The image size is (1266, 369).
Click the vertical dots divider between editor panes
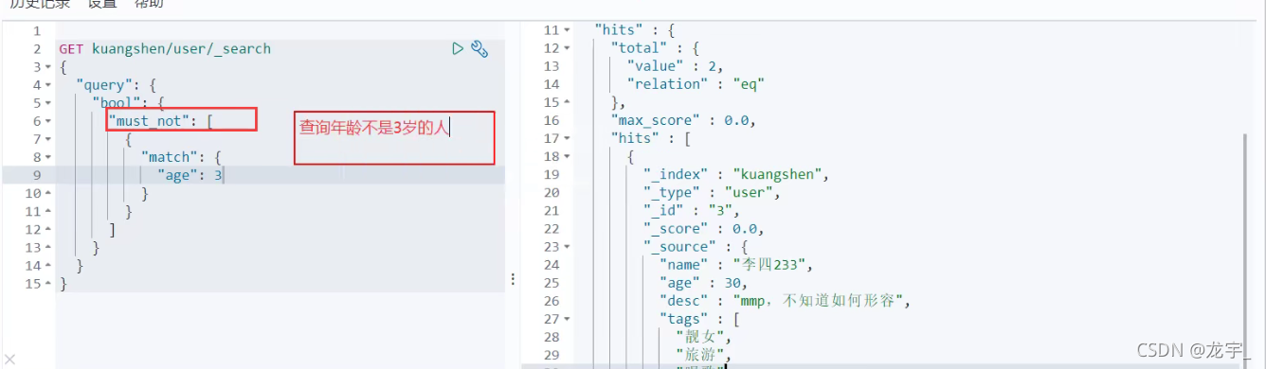tap(513, 279)
